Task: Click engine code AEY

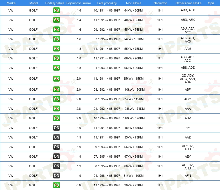Action: tap(188, 157)
